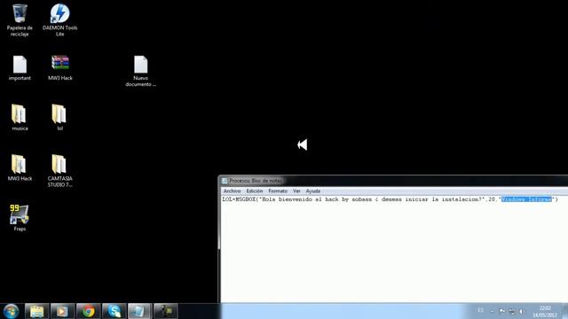This screenshot has height=319, width=568.
Task: Open the taskbar clock showing 22:02
Action: tap(545, 311)
